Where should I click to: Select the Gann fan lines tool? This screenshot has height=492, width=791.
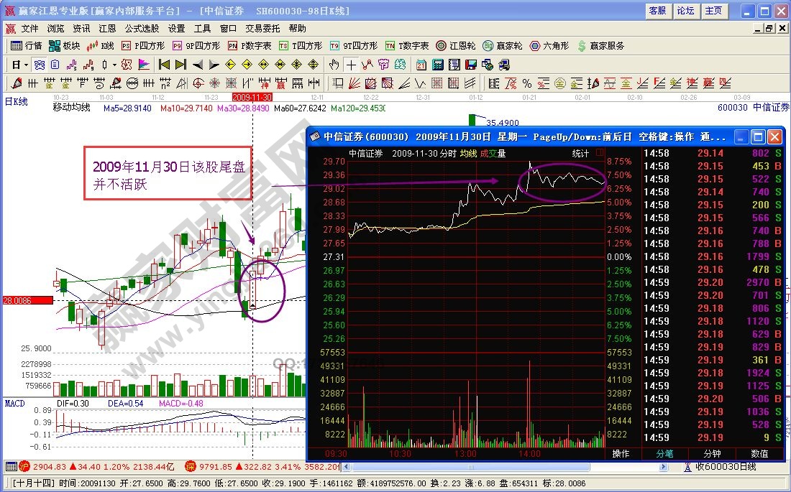(354, 83)
